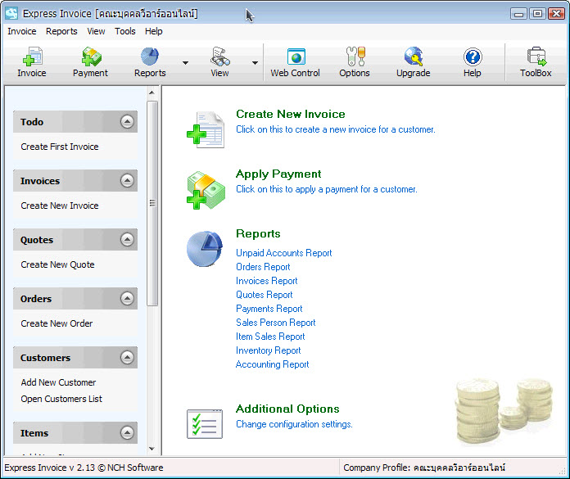
Task: Open the Reports menu in the menu bar
Action: pos(61,31)
